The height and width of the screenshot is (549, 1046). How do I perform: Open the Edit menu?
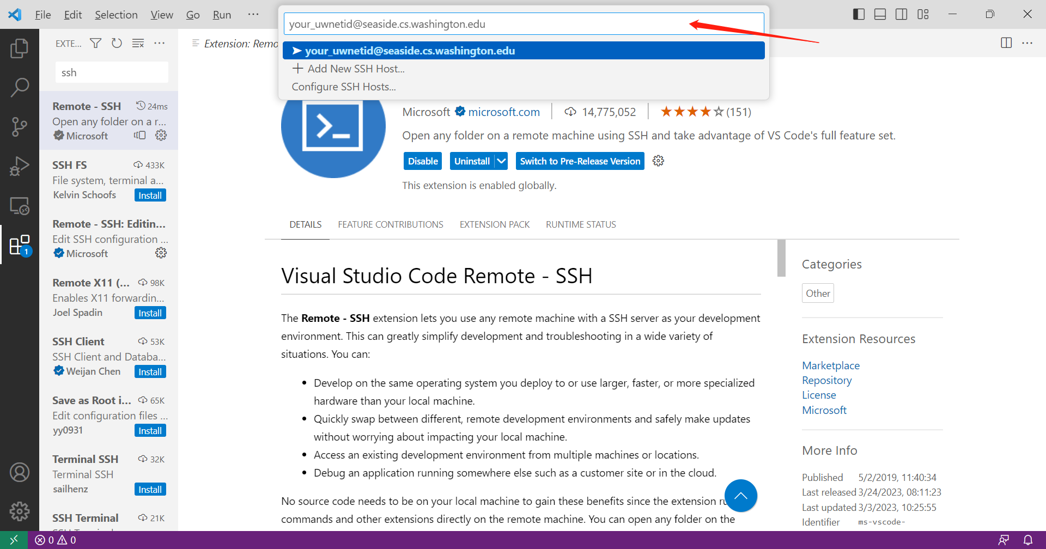point(73,15)
